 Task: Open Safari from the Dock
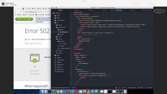click(73, 92)
